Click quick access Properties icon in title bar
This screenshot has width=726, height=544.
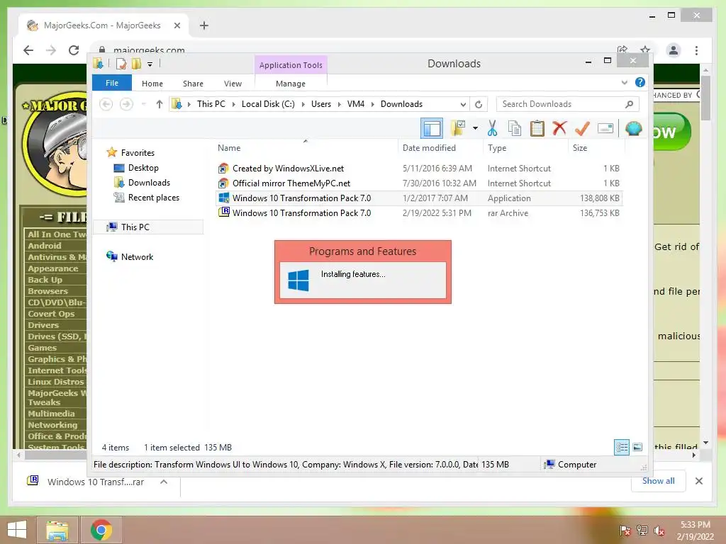(121, 64)
